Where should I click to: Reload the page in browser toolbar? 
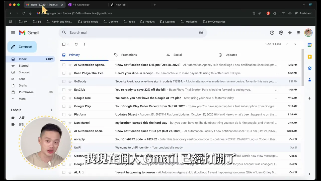pyautogui.click(x=24, y=13)
